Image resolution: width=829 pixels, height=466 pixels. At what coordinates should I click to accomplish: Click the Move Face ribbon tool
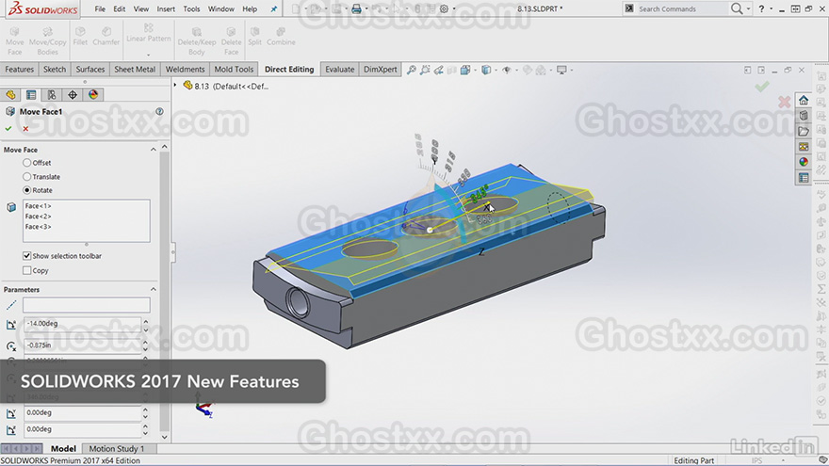coord(15,41)
